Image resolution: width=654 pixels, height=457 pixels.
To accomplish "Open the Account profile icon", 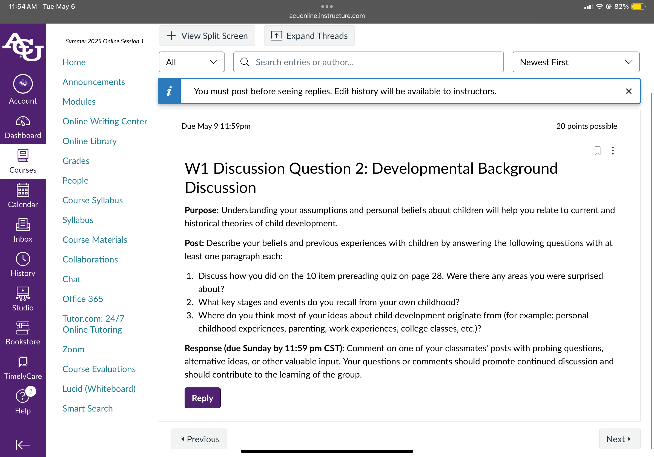I will [x=23, y=84].
